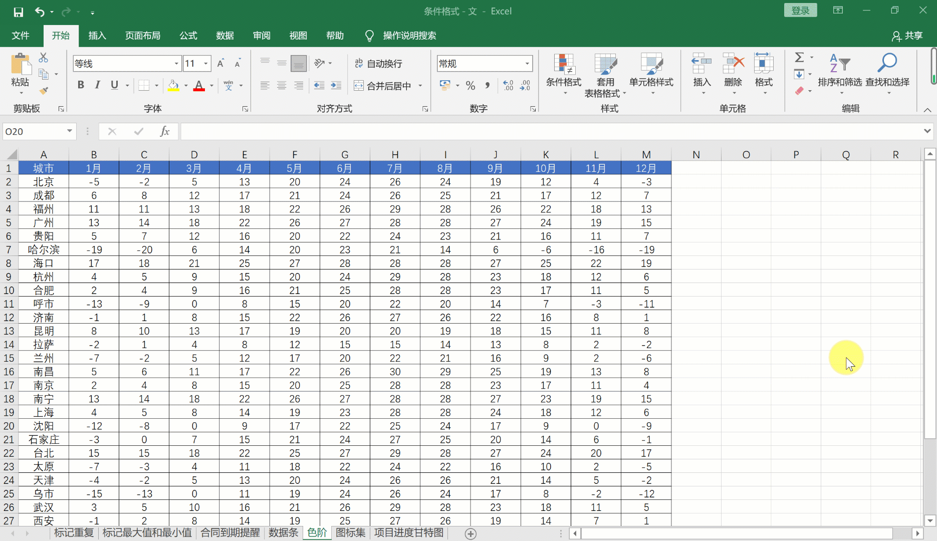Click the AutoSum Σ icon
The width and height of the screenshot is (937, 541).
click(799, 57)
